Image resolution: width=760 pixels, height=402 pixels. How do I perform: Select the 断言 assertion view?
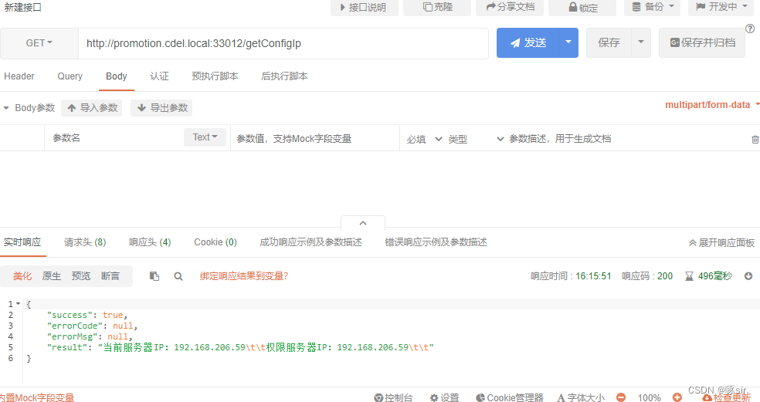[110, 276]
